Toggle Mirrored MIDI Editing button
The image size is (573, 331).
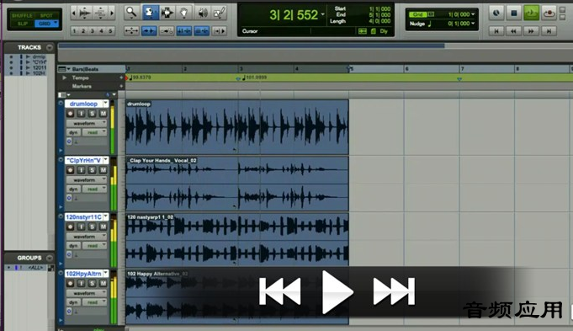pyautogui.click(x=167, y=31)
